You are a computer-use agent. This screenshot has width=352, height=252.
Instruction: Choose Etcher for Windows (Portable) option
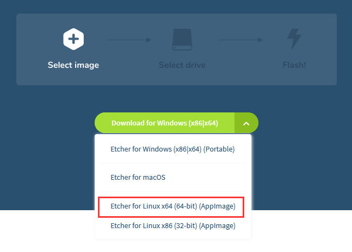[x=172, y=149]
